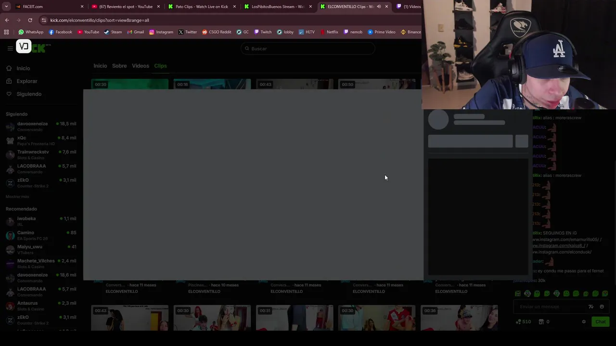Open the Inicio home sidebar entry
Image resolution: width=616 pixels, height=346 pixels.
click(18, 68)
